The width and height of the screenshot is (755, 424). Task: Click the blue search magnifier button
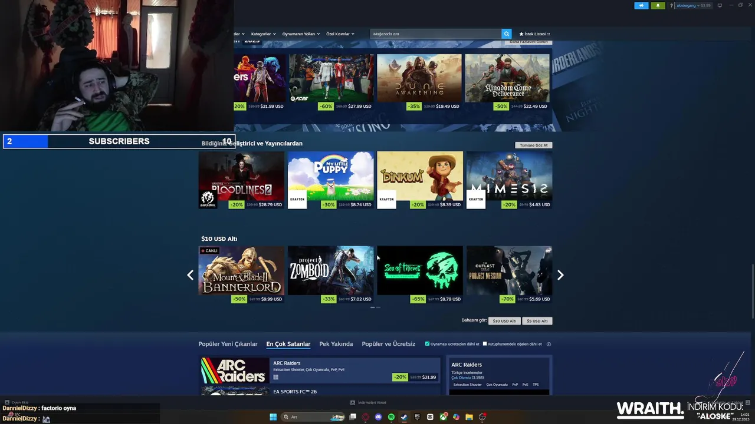pos(506,34)
